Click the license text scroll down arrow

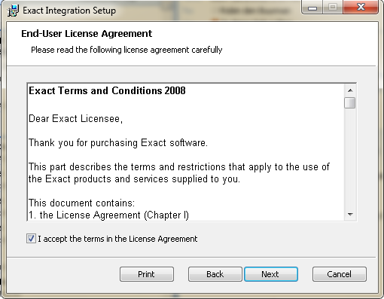coord(350,215)
